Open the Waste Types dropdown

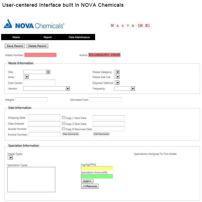10,158
